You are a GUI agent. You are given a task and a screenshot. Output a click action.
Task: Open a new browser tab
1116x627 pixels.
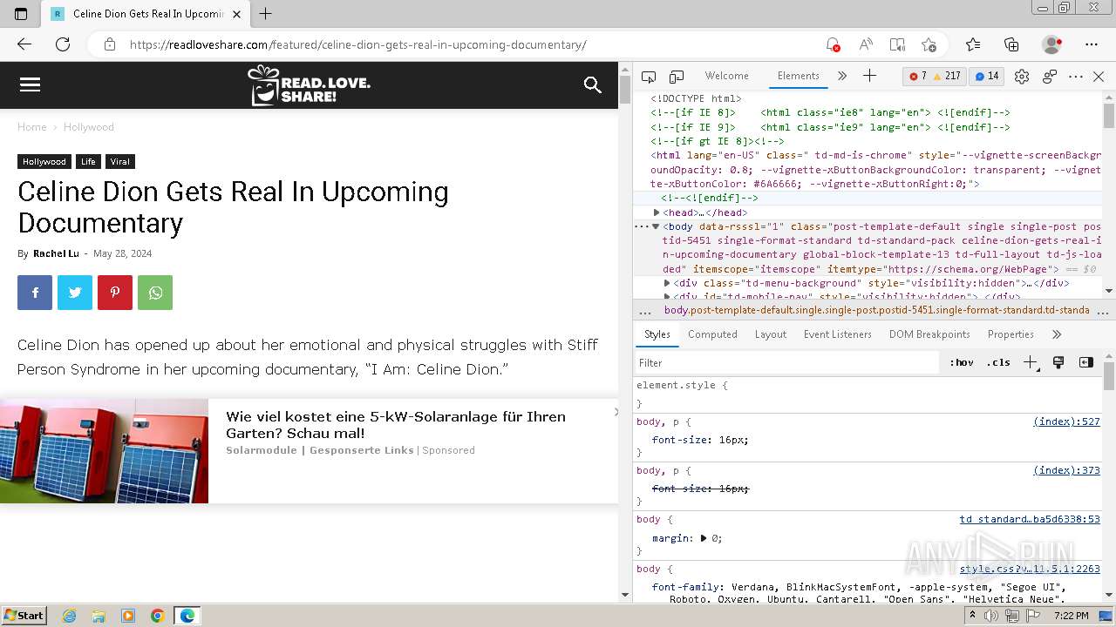pyautogui.click(x=266, y=14)
